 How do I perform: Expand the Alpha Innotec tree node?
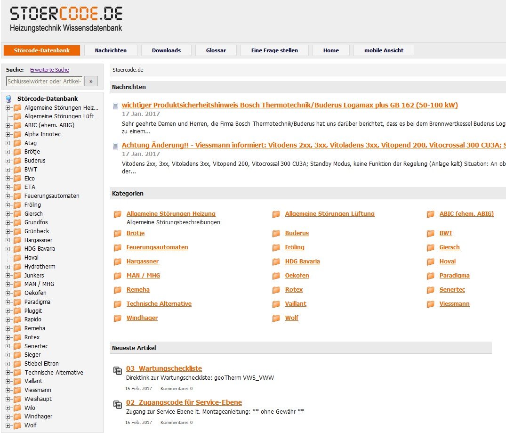pyautogui.click(x=8, y=134)
